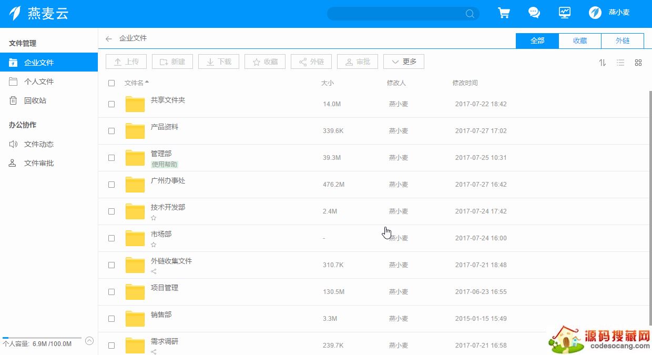Toggle the select-all files checkbox
Image resolution: width=652 pixels, height=355 pixels.
[111, 83]
